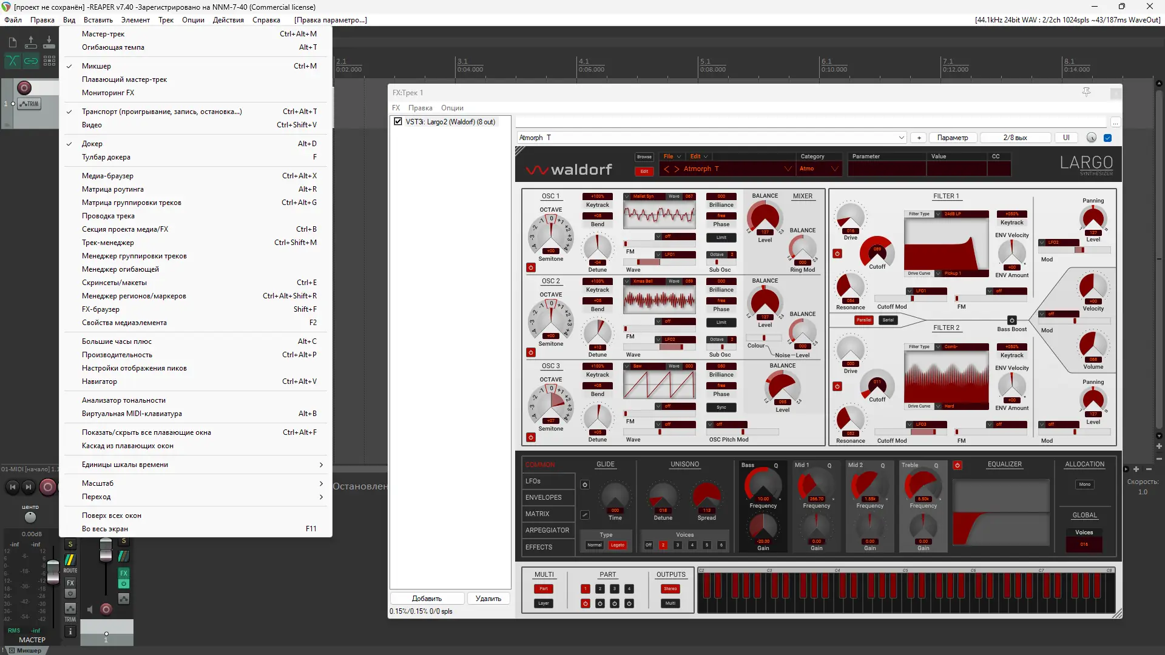1165x655 pixels.
Task: Click the new project file icon
Action: click(x=12, y=42)
